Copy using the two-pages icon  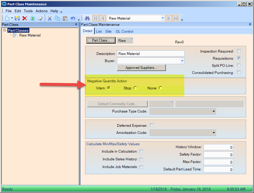[x=58, y=18]
